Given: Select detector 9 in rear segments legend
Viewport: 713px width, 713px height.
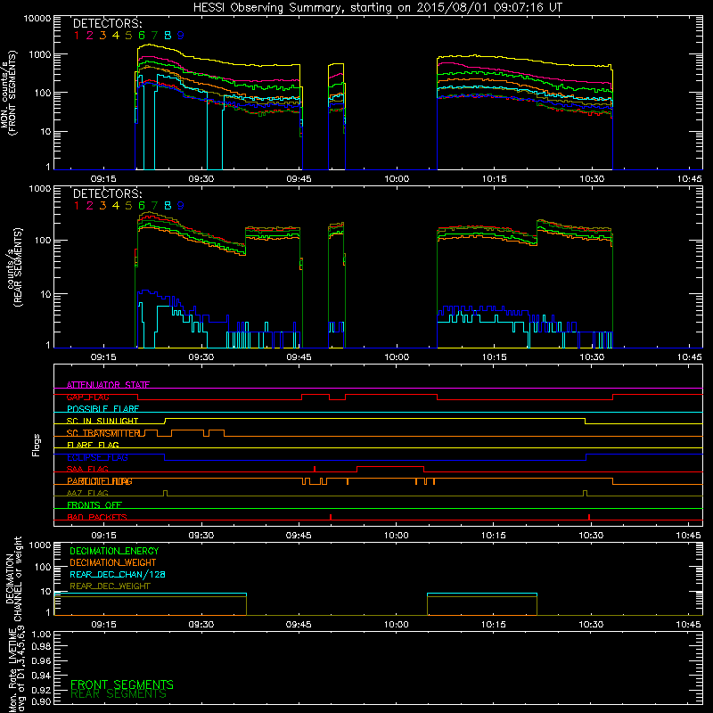Looking at the screenshot, I should pos(181,206).
